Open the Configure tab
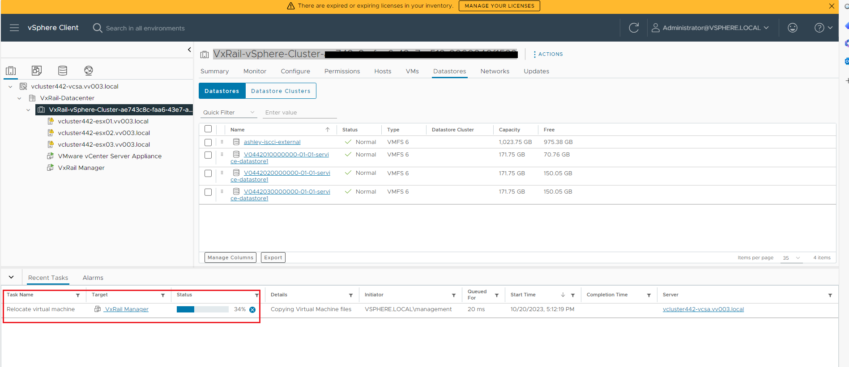This screenshot has width=849, height=367. click(x=295, y=72)
